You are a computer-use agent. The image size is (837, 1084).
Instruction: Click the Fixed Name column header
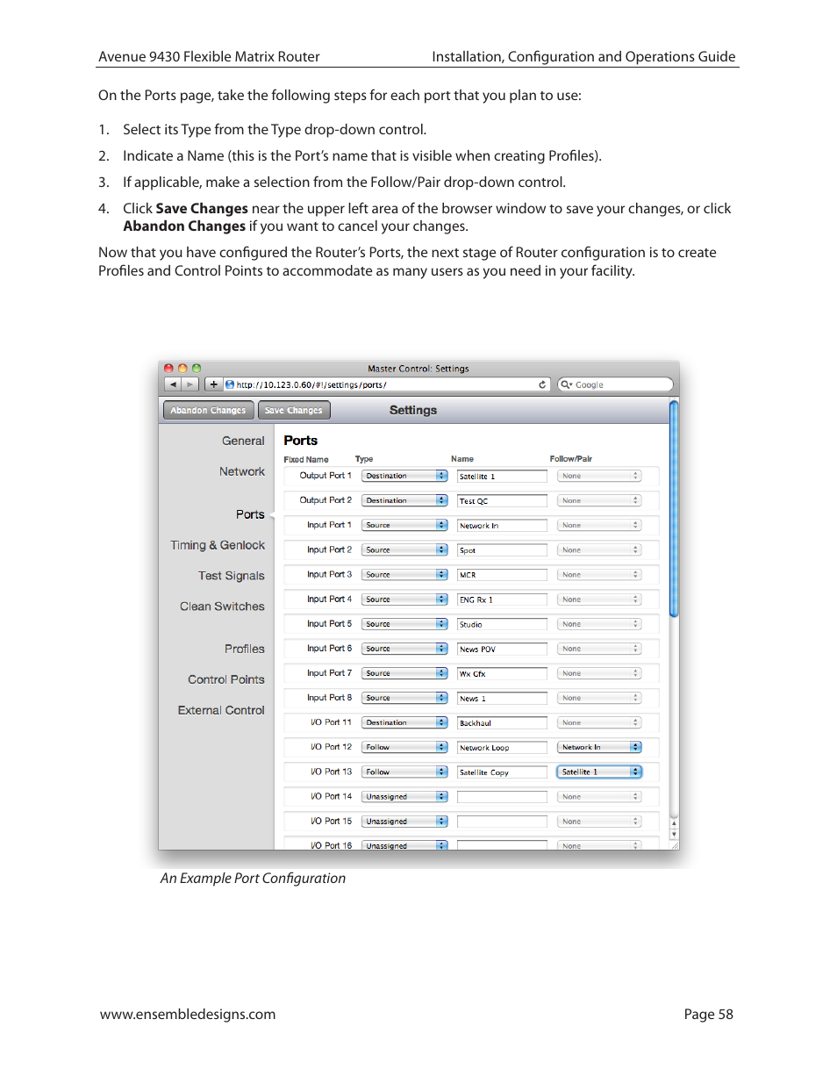coord(306,459)
